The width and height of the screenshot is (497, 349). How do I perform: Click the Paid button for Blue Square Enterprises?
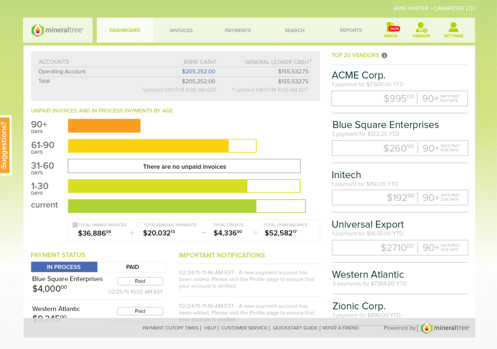coord(140,281)
